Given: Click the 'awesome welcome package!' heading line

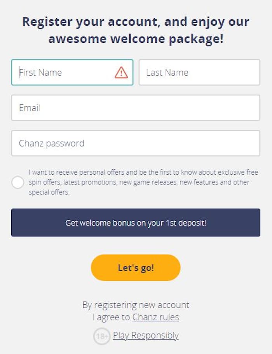Looking at the screenshot, I should click(x=136, y=39).
